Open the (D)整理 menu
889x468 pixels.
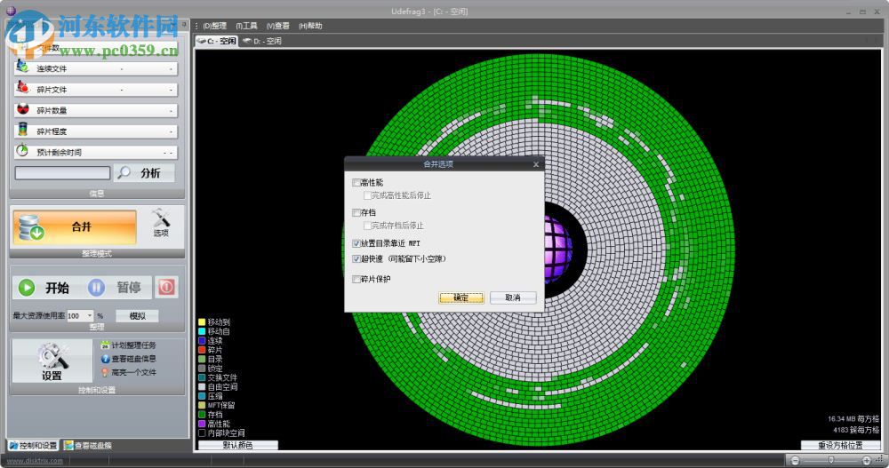(x=215, y=26)
